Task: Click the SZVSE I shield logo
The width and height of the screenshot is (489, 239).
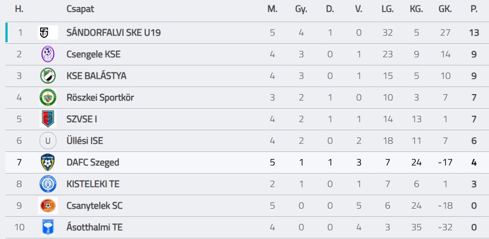Action: pos(48,119)
